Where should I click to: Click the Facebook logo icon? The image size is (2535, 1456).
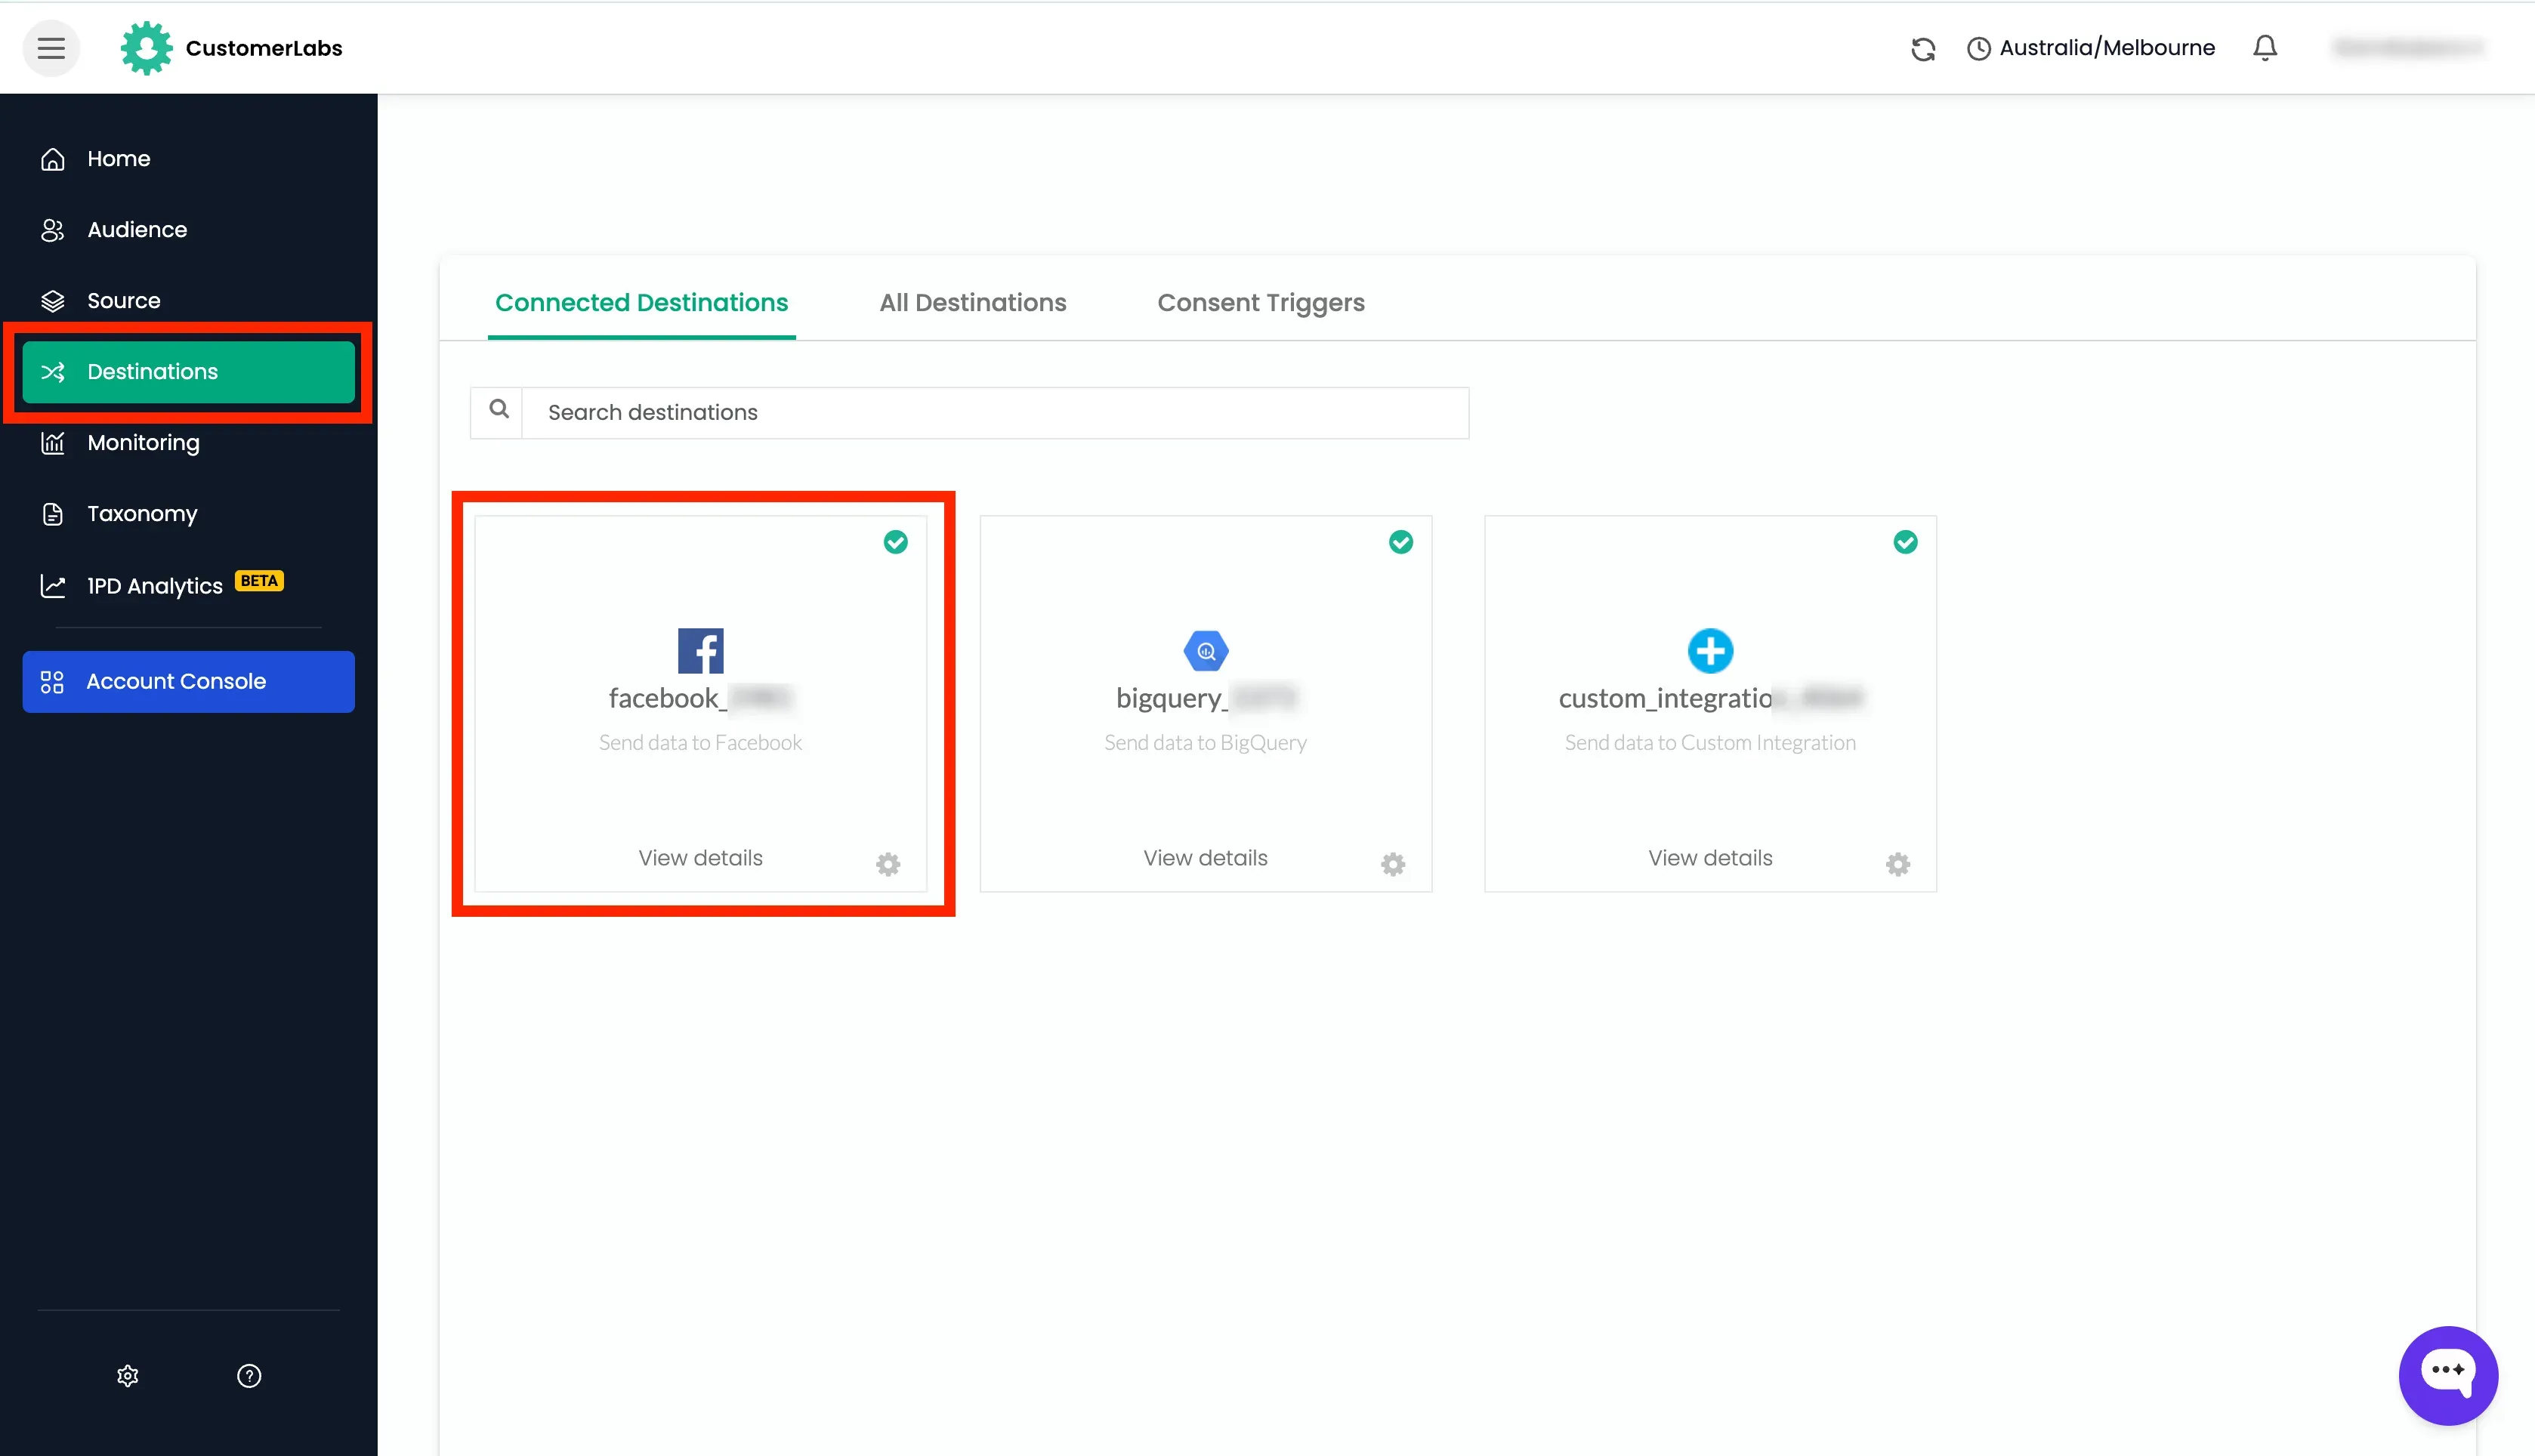tap(700, 651)
